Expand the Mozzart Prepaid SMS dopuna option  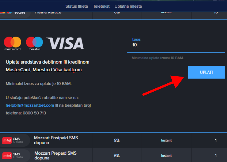(x=55, y=156)
